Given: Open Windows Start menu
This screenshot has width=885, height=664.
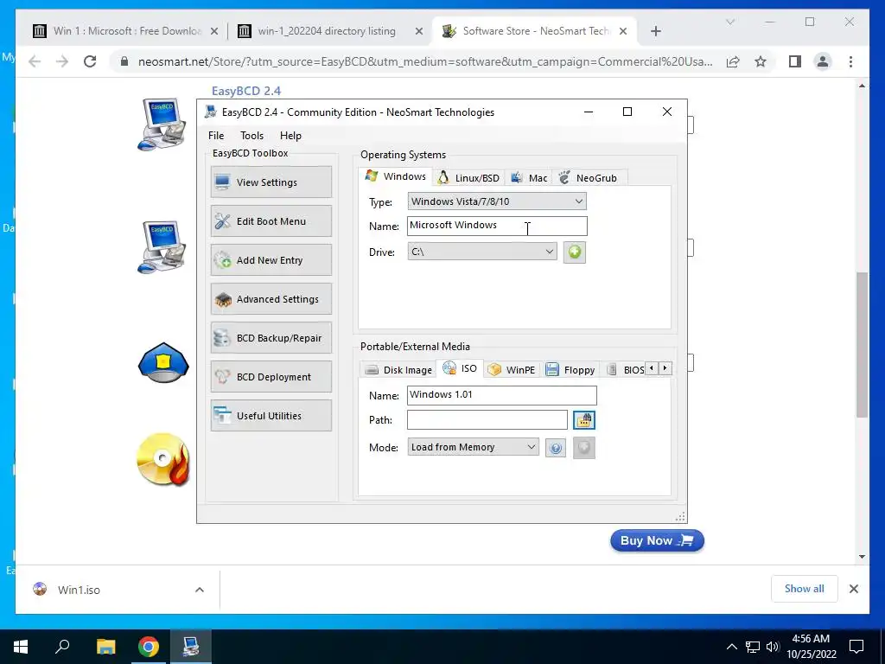Looking at the screenshot, I should (x=21, y=647).
